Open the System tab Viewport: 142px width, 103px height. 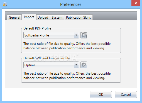click(57, 17)
